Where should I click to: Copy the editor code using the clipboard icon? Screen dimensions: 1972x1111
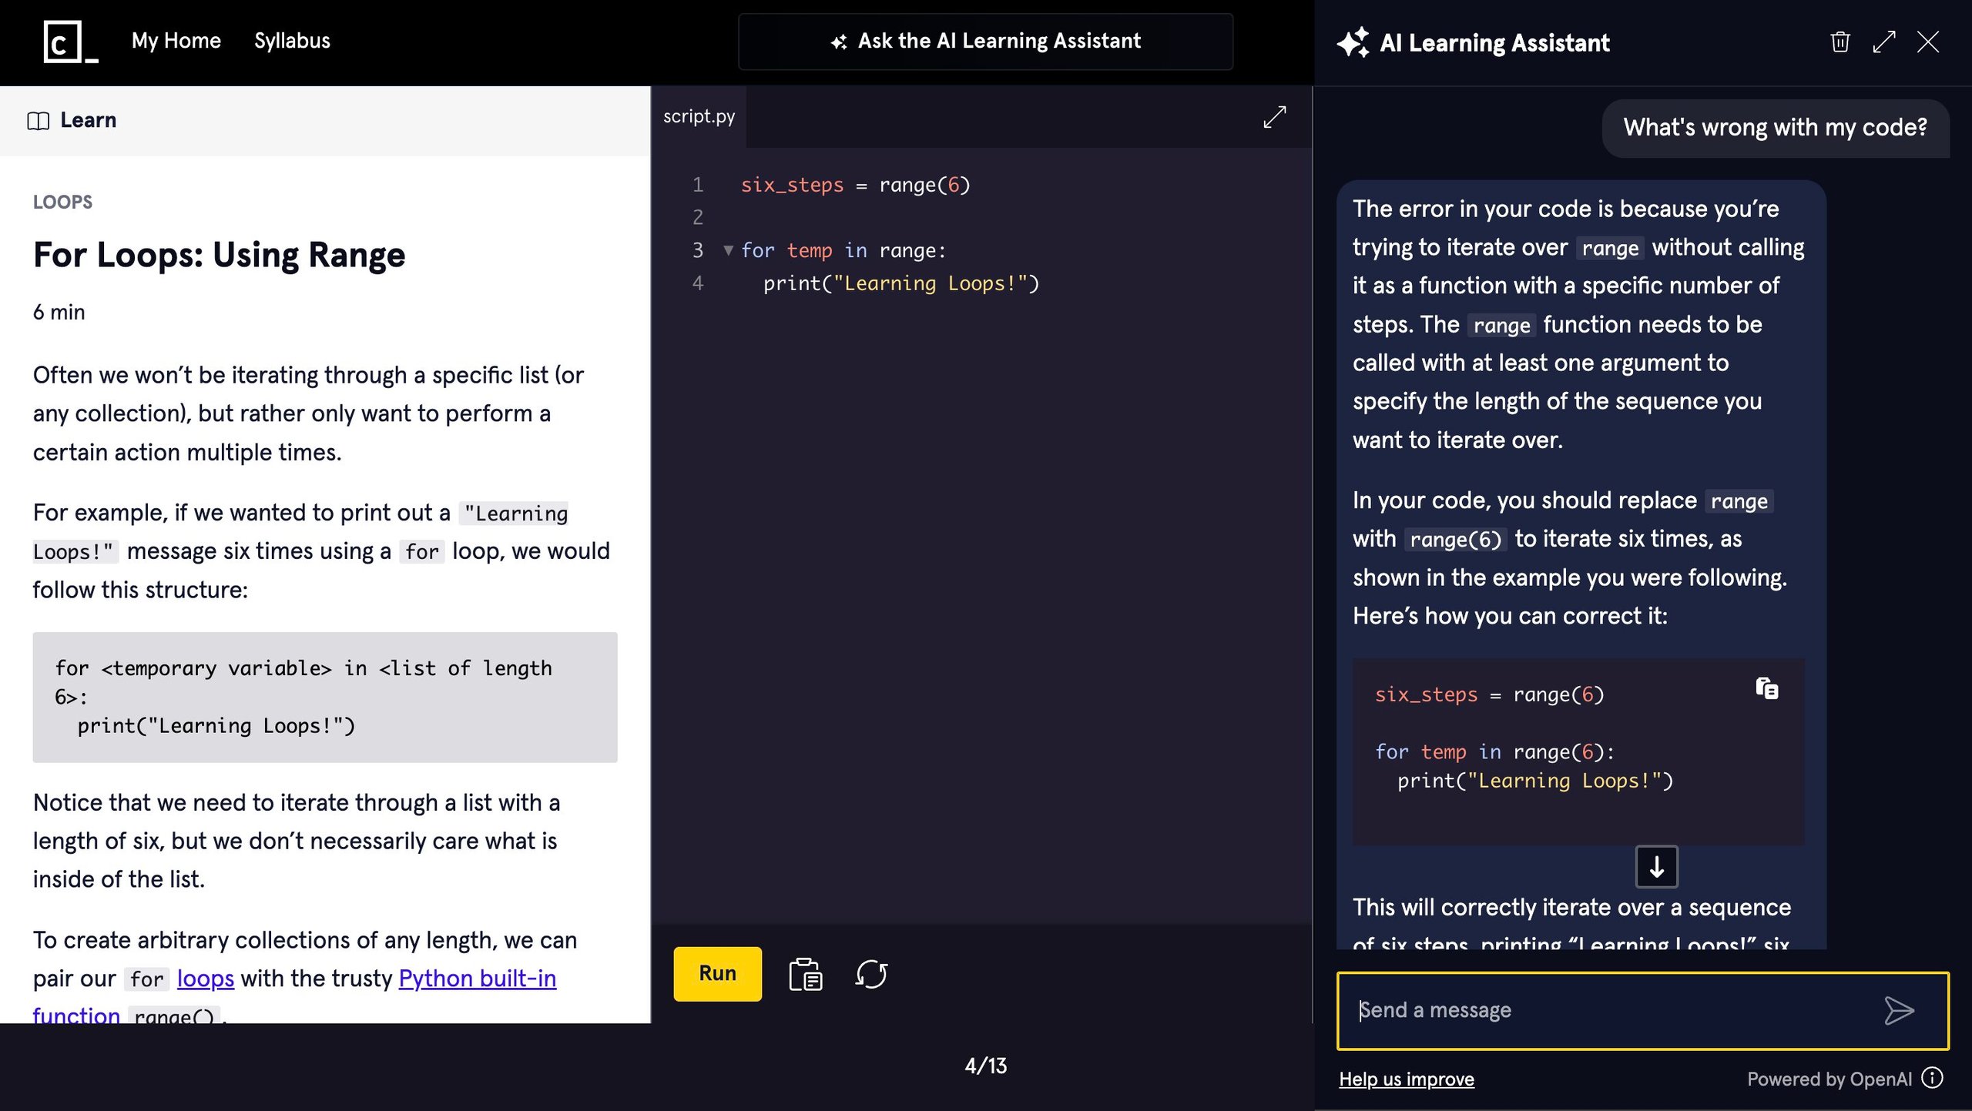coord(806,973)
